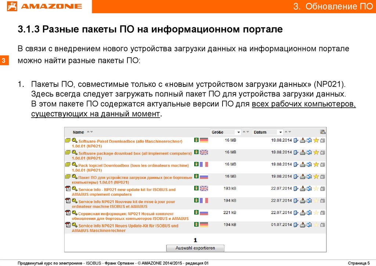Click the green info icon in the Software-Paket Downloadbox row
The image size is (376, 266).
(196, 140)
